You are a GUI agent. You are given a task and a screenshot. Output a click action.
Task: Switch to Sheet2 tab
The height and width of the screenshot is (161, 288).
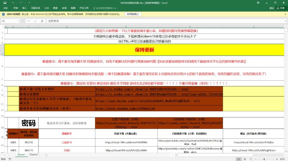[33, 155]
